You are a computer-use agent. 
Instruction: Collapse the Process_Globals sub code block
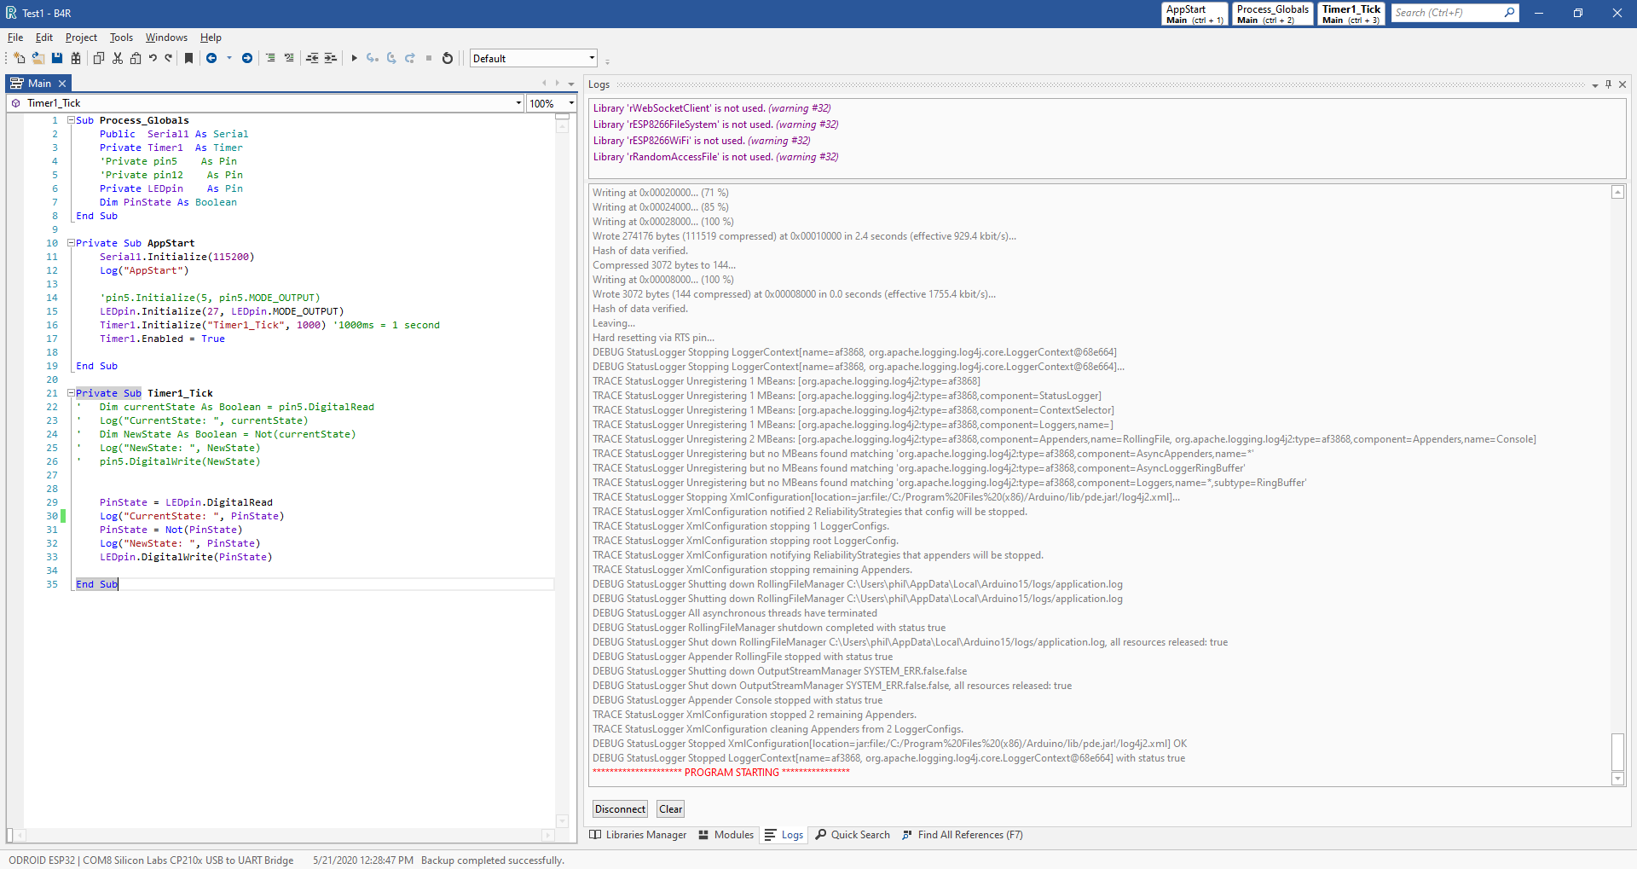click(72, 120)
